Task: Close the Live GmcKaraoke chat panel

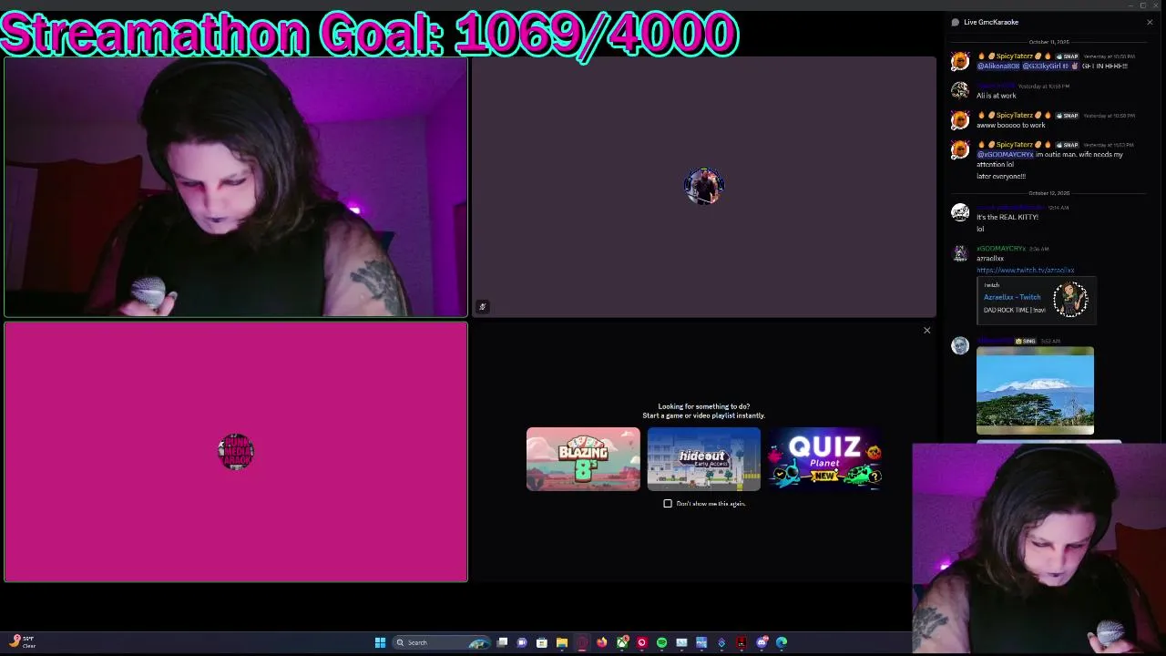Action: coord(1150,22)
